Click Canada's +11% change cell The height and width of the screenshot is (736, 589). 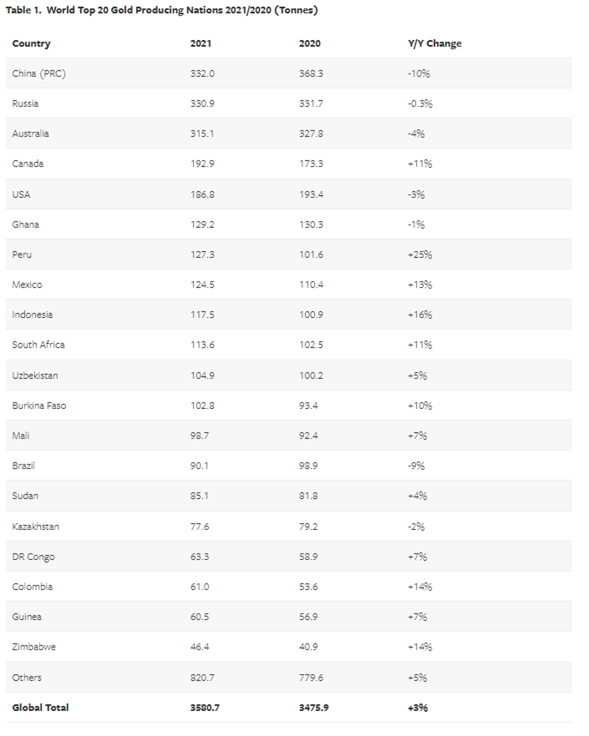420,164
